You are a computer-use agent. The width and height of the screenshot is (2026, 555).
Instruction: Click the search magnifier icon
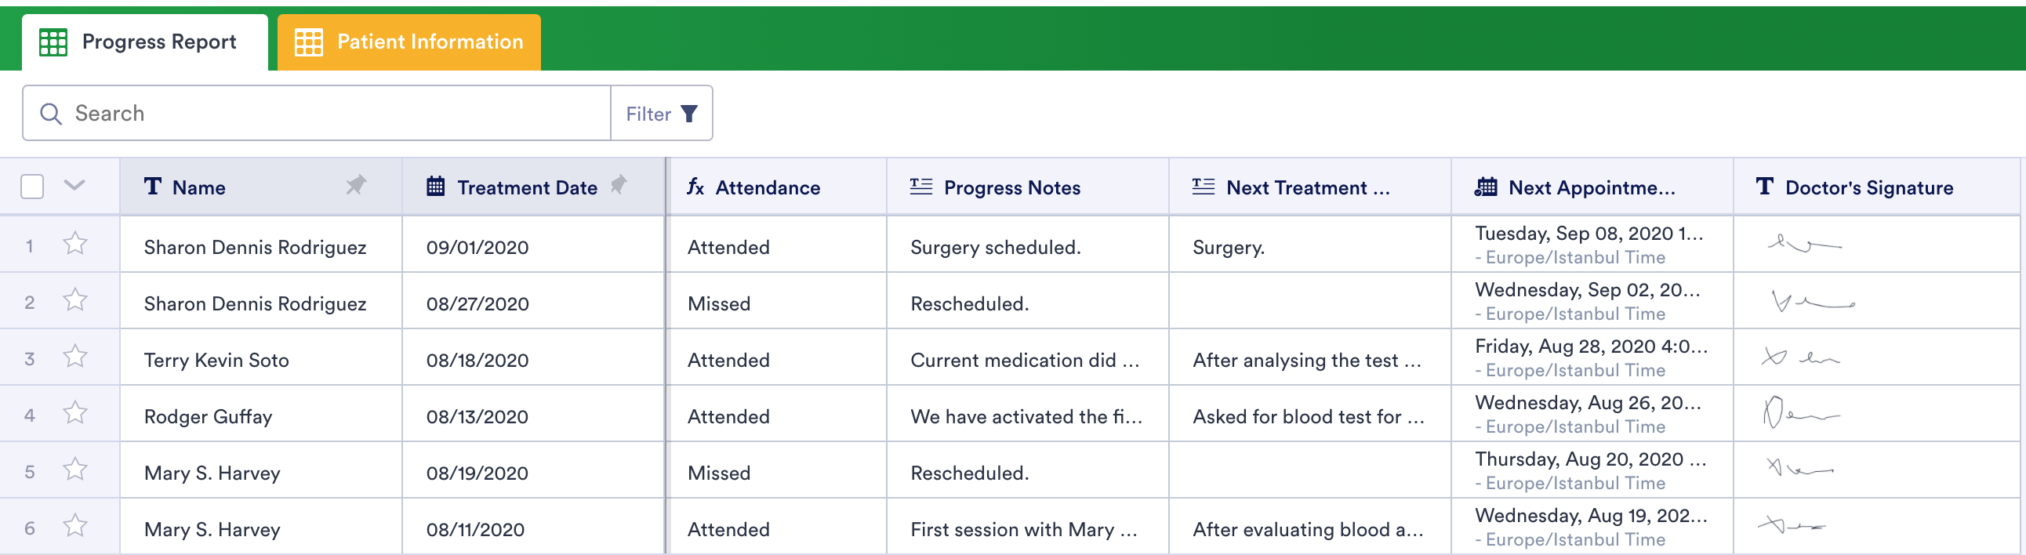pyautogui.click(x=51, y=114)
